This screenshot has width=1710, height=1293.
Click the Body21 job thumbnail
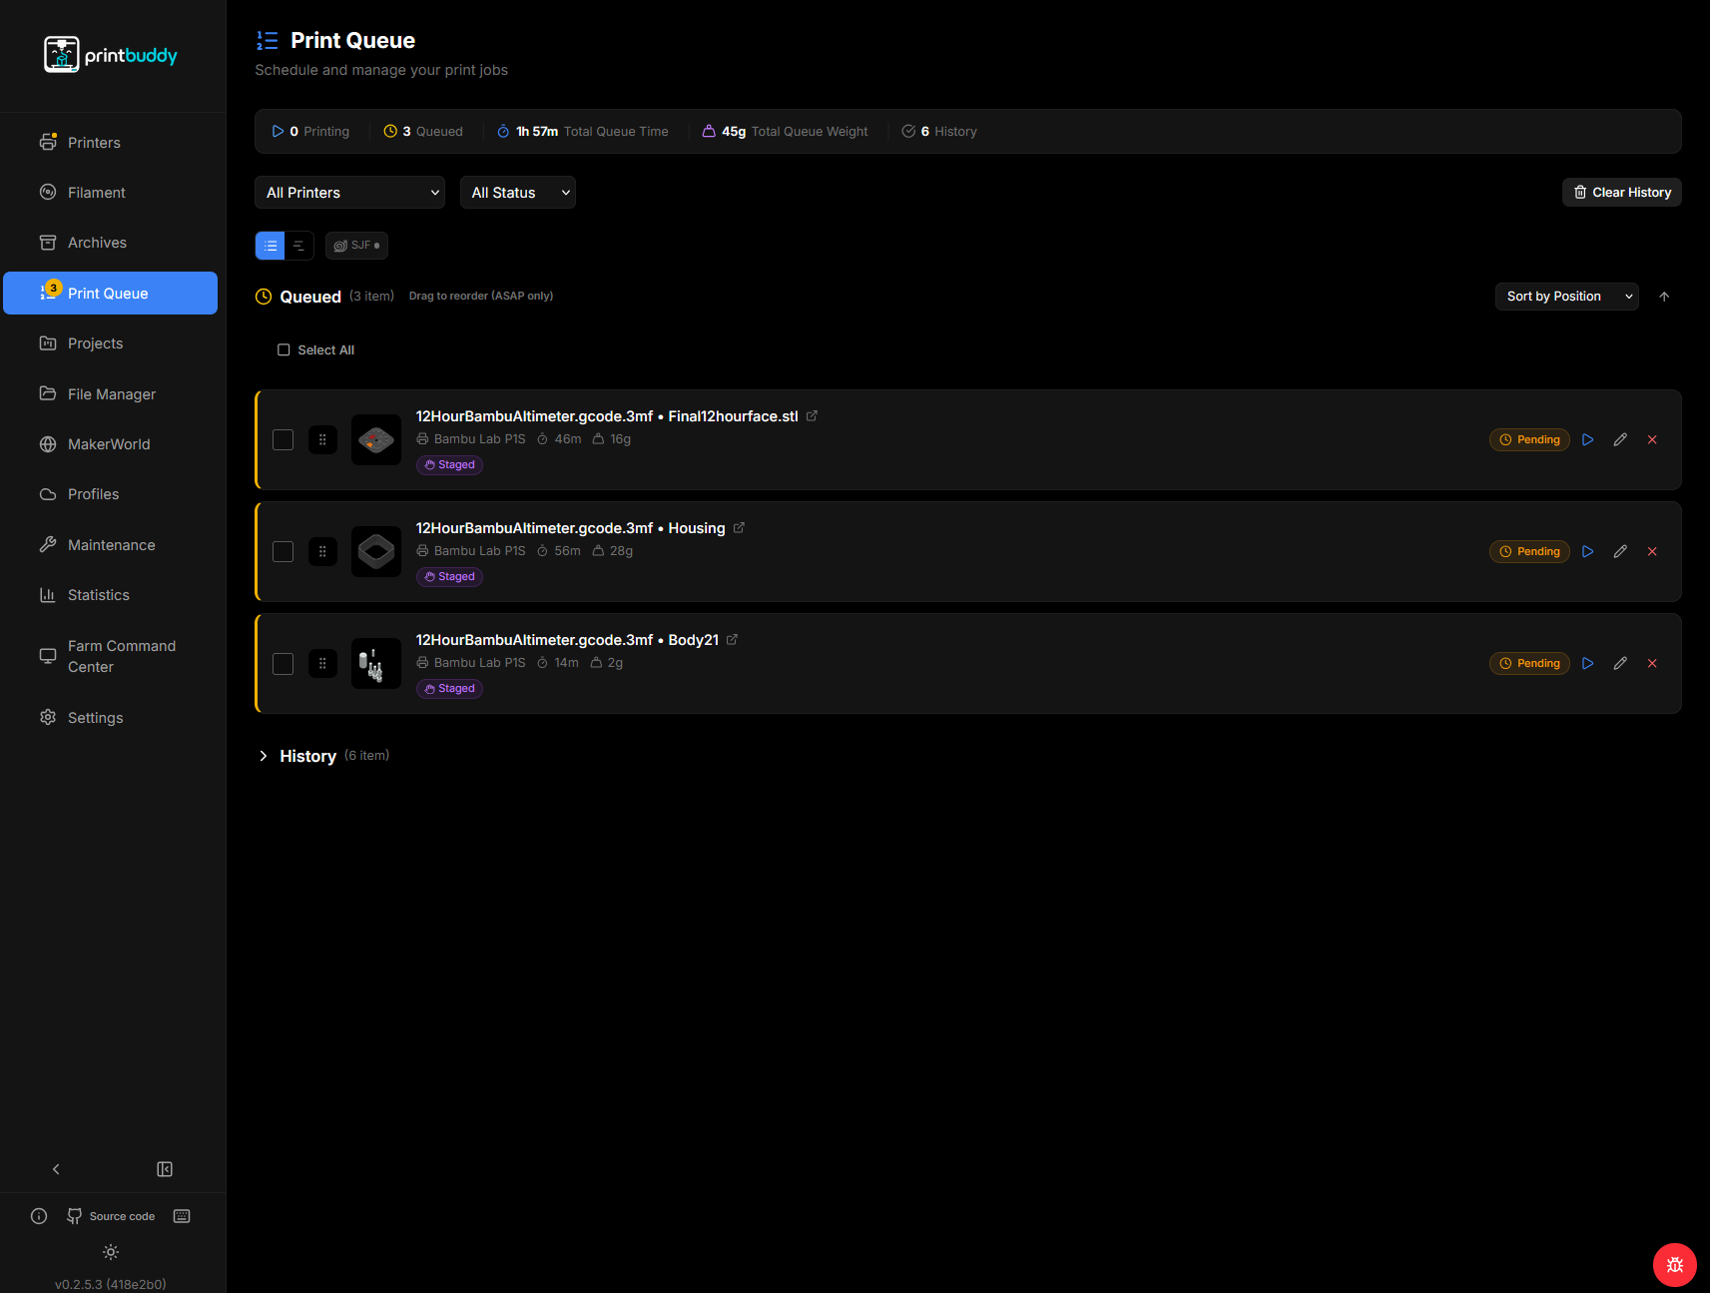pyautogui.click(x=376, y=663)
